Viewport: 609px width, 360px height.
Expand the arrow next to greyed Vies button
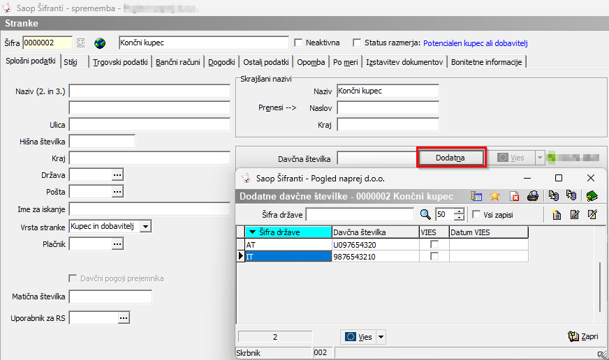(540, 158)
